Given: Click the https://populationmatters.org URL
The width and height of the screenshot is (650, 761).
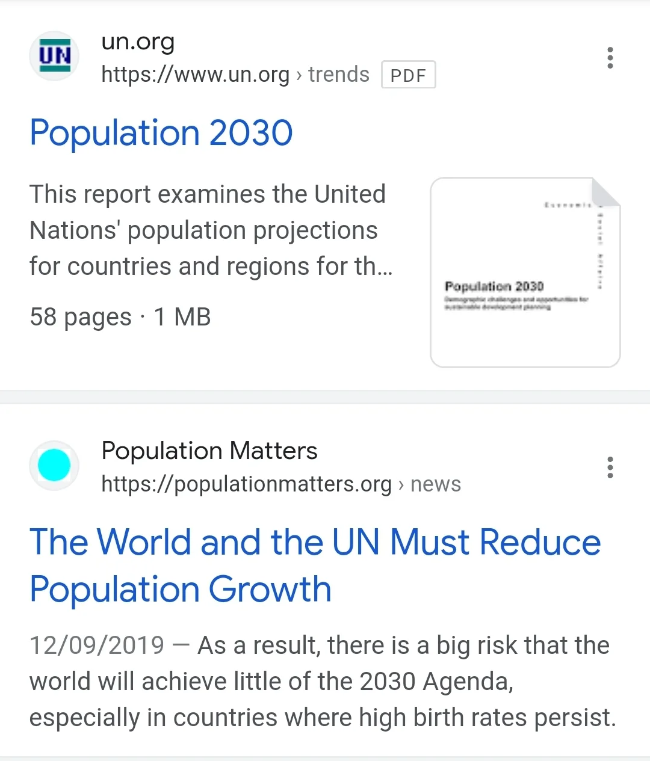Looking at the screenshot, I should click(246, 484).
